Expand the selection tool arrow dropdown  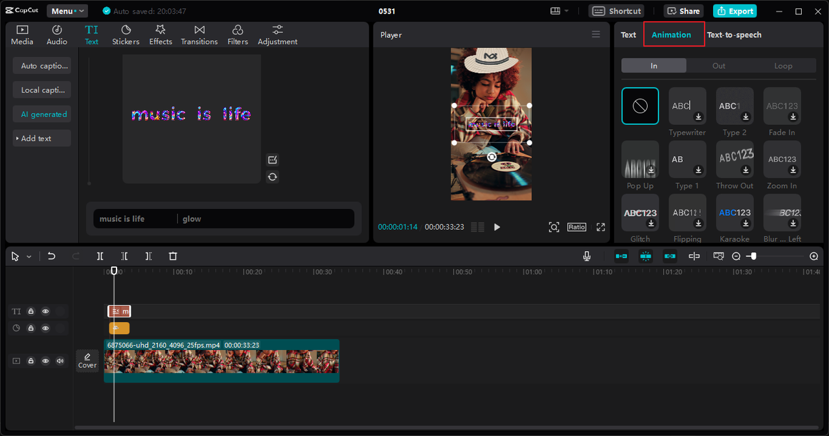[x=29, y=257]
